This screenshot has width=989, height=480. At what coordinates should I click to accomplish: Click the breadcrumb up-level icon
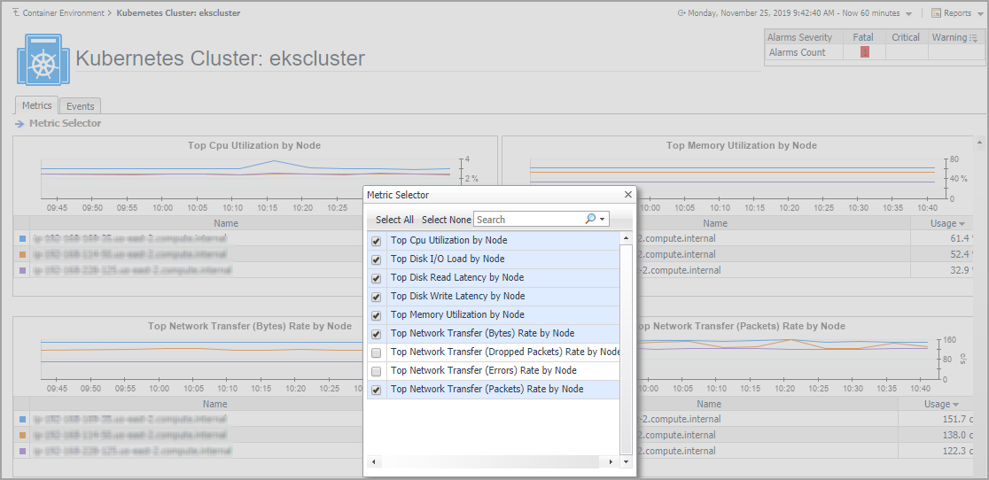tap(17, 13)
